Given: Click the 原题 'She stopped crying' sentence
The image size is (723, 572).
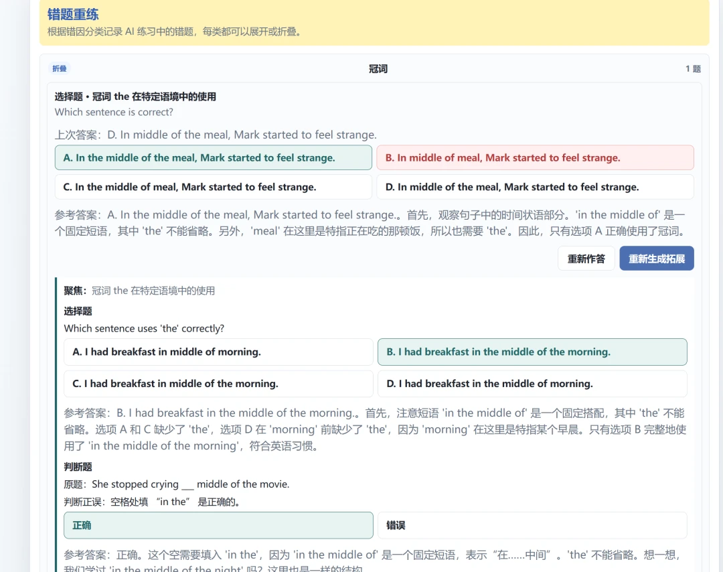Looking at the screenshot, I should click(x=177, y=484).
